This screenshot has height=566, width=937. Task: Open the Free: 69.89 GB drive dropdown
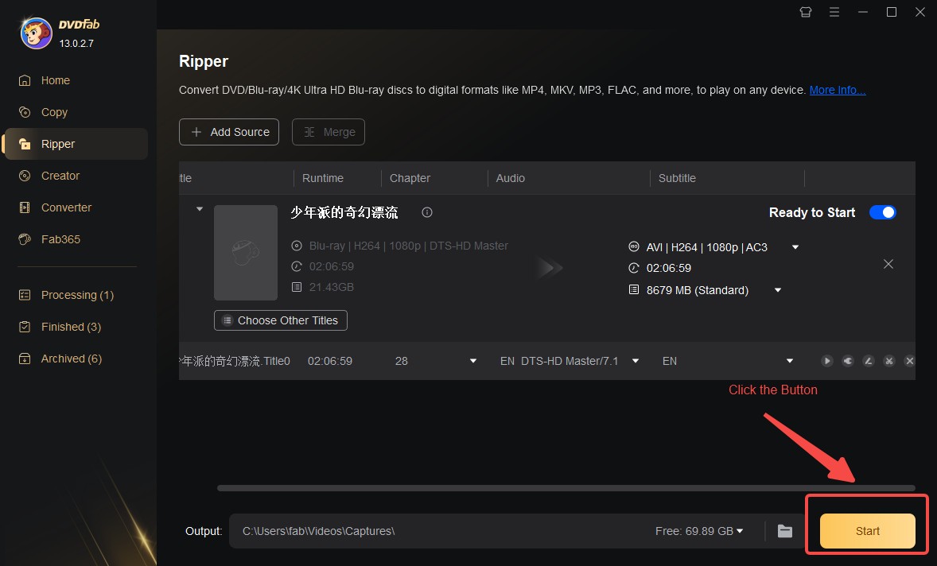click(699, 531)
